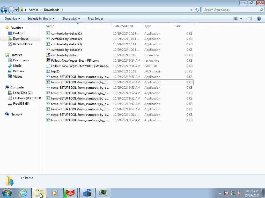Select Network in the navigation pane
The image size is (265, 198).
coord(16,114)
